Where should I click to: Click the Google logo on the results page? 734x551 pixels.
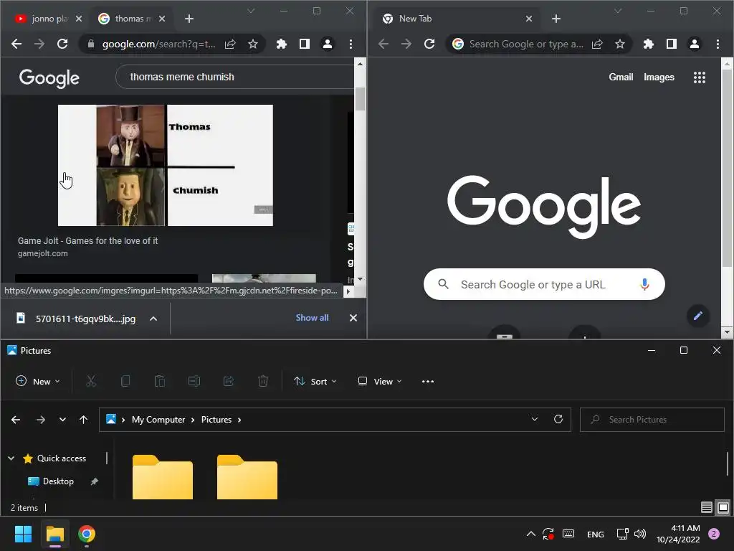(x=49, y=78)
